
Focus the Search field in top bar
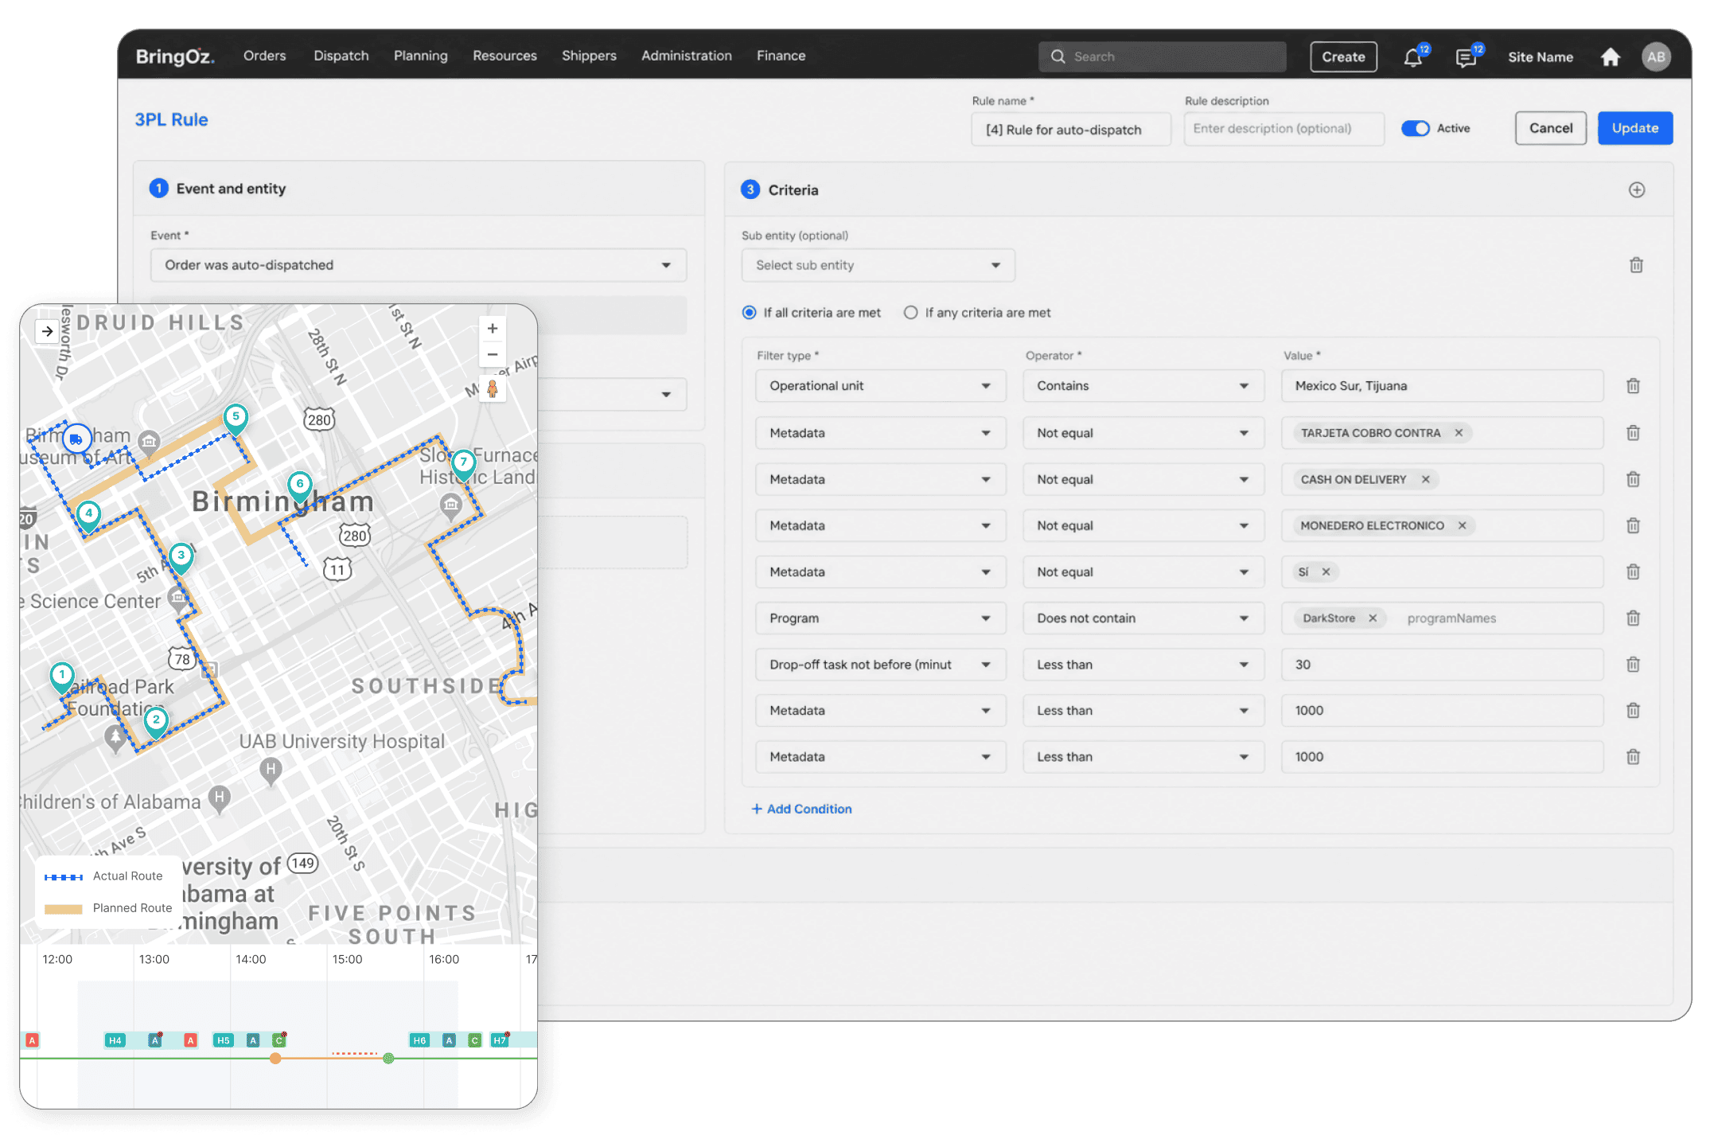pos(1162,57)
